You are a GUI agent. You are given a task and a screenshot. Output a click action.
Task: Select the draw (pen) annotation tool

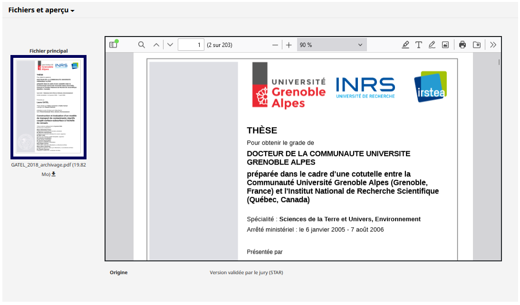click(432, 45)
